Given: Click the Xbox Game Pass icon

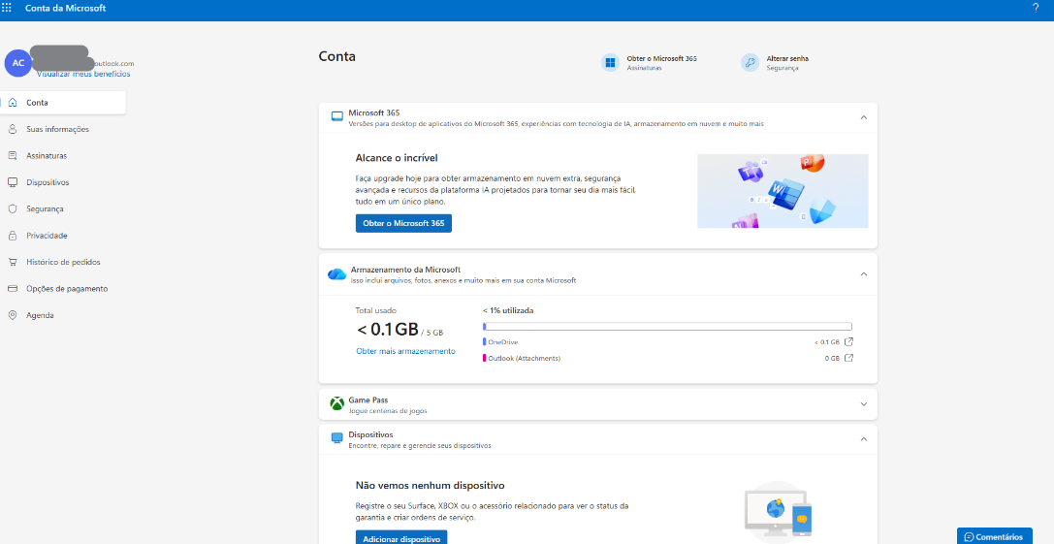Looking at the screenshot, I should coord(337,403).
